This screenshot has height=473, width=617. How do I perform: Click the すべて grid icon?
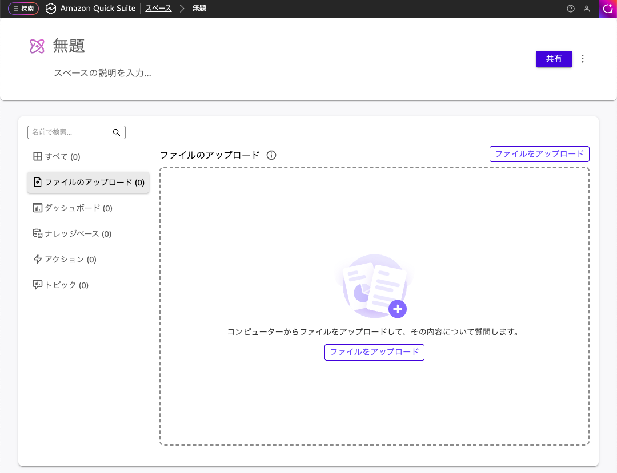(x=38, y=156)
